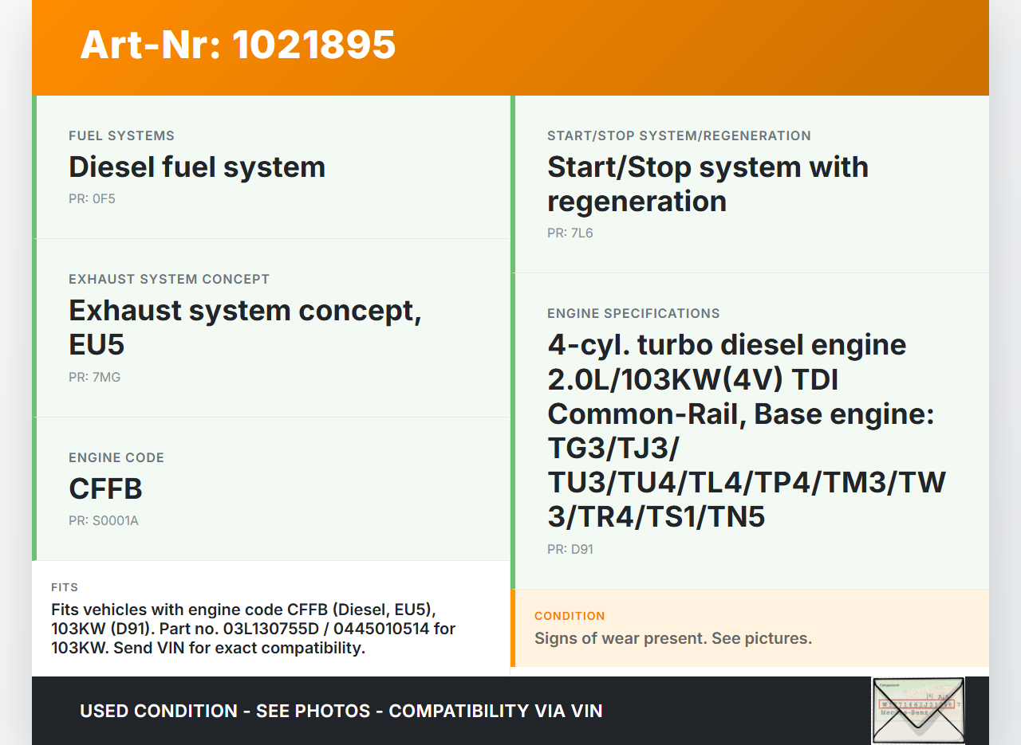Select the Exhaust system concept, EU5 heading

tap(245, 327)
